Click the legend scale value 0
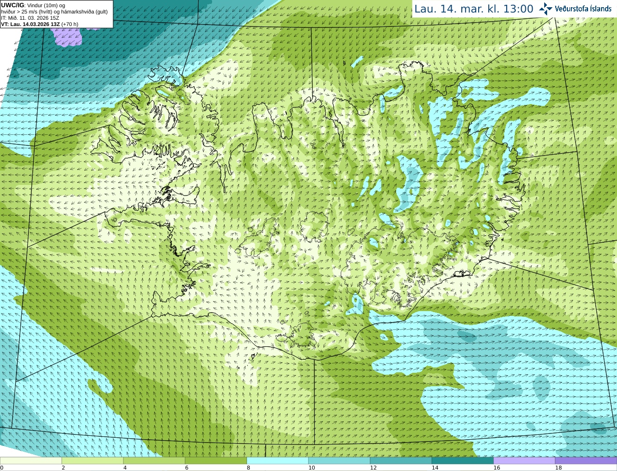The height and width of the screenshot is (471, 617). 1,468
